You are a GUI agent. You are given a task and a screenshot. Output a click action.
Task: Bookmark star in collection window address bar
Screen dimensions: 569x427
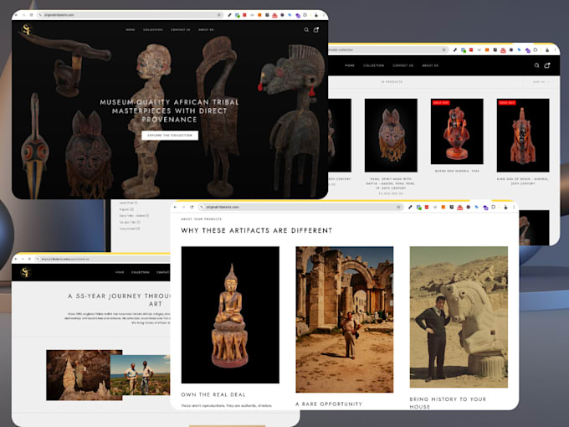[443, 49]
